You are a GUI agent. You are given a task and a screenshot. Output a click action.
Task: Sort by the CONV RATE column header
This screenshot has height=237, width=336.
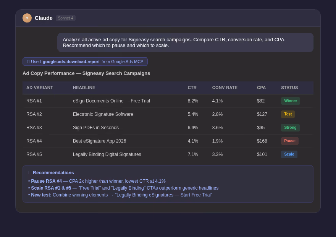(x=225, y=88)
